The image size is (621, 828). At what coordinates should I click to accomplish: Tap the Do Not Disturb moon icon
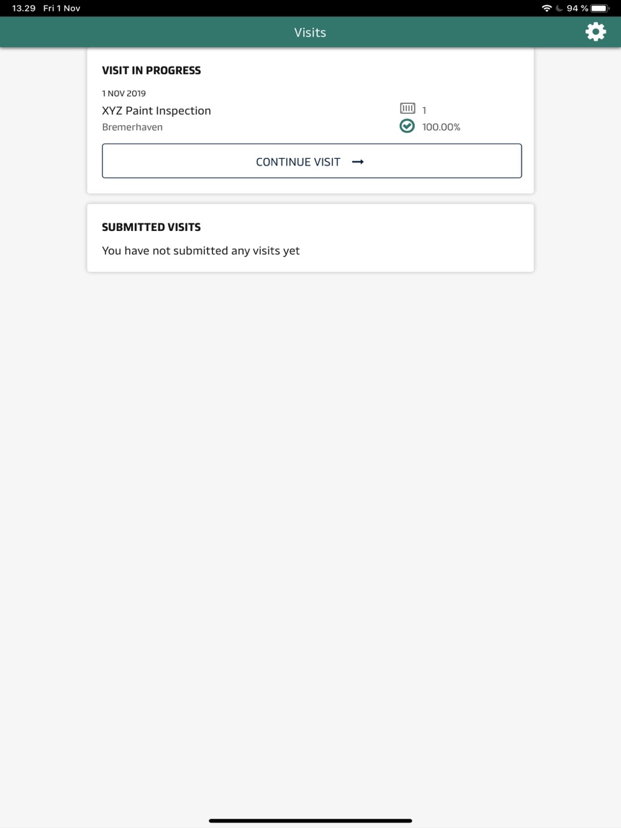559,8
